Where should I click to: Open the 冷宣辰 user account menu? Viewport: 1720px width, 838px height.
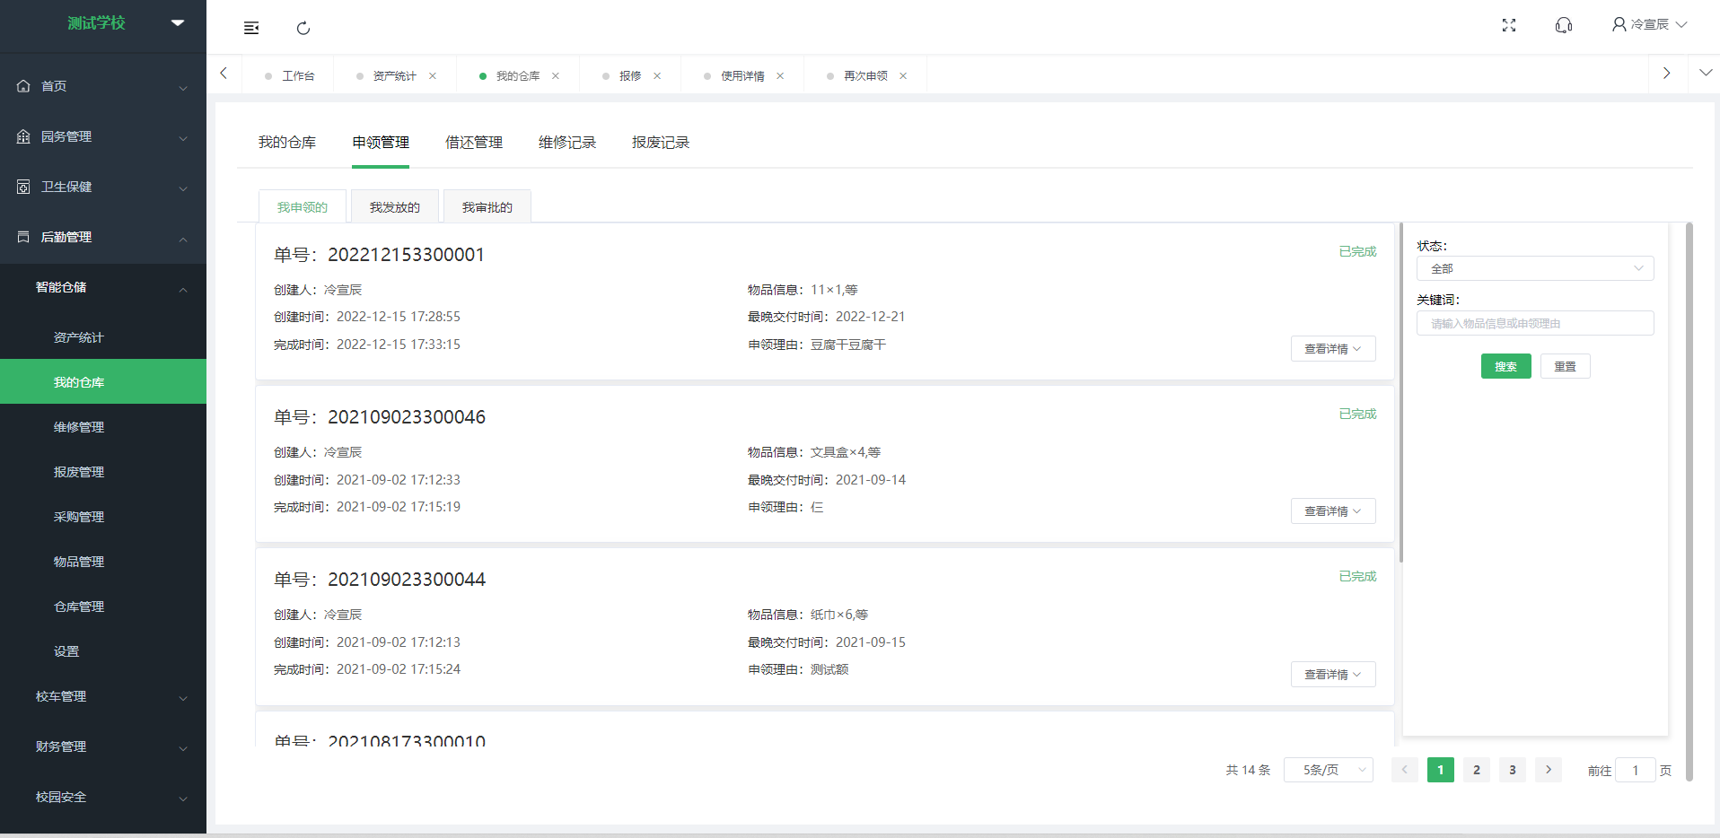coord(1649,24)
